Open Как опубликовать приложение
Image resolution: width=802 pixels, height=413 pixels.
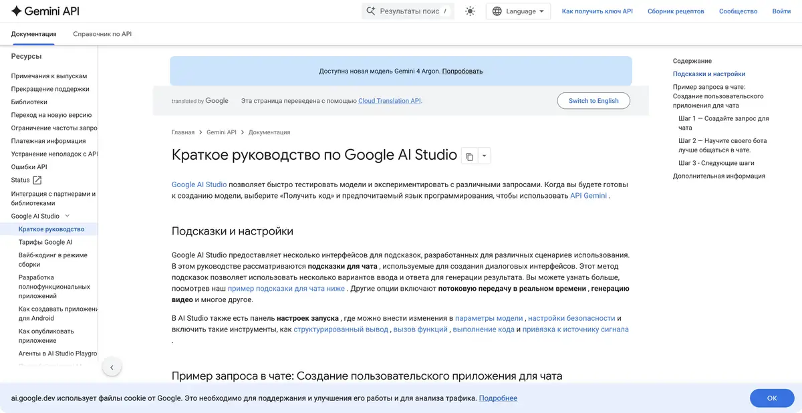click(46, 335)
